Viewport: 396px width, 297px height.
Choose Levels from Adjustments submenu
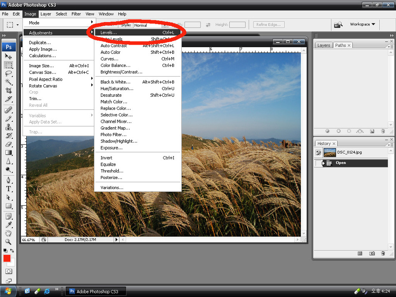109,33
